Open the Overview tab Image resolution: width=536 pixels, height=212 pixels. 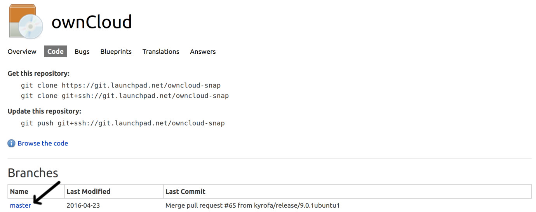pyautogui.click(x=22, y=51)
